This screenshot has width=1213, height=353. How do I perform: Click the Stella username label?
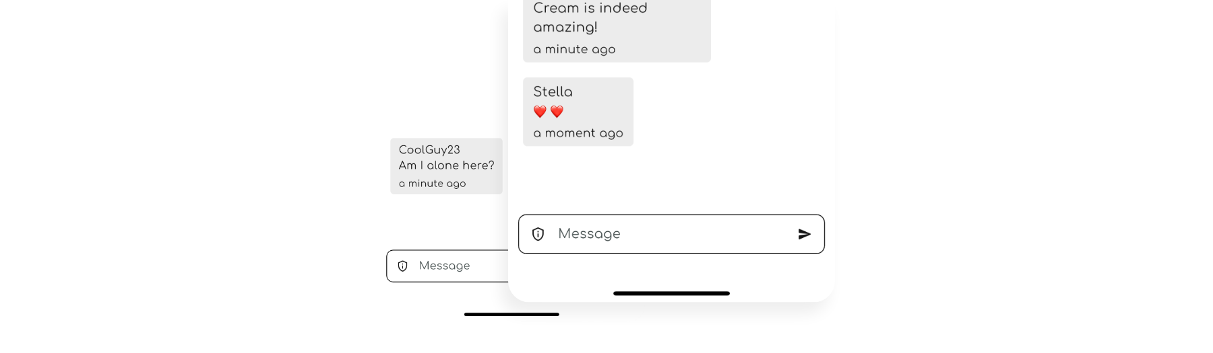553,92
